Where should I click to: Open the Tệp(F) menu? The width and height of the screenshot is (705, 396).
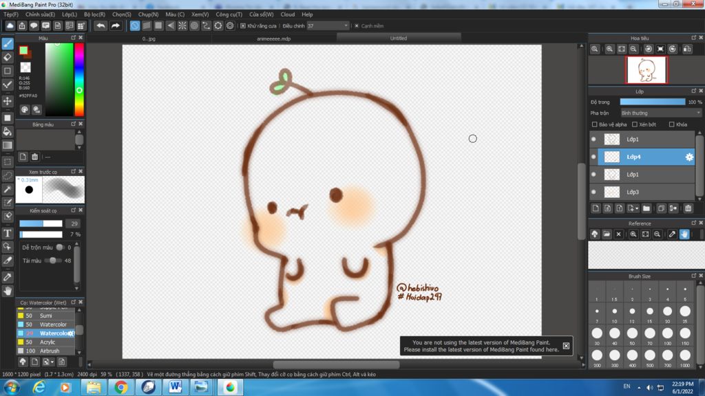(x=11, y=14)
